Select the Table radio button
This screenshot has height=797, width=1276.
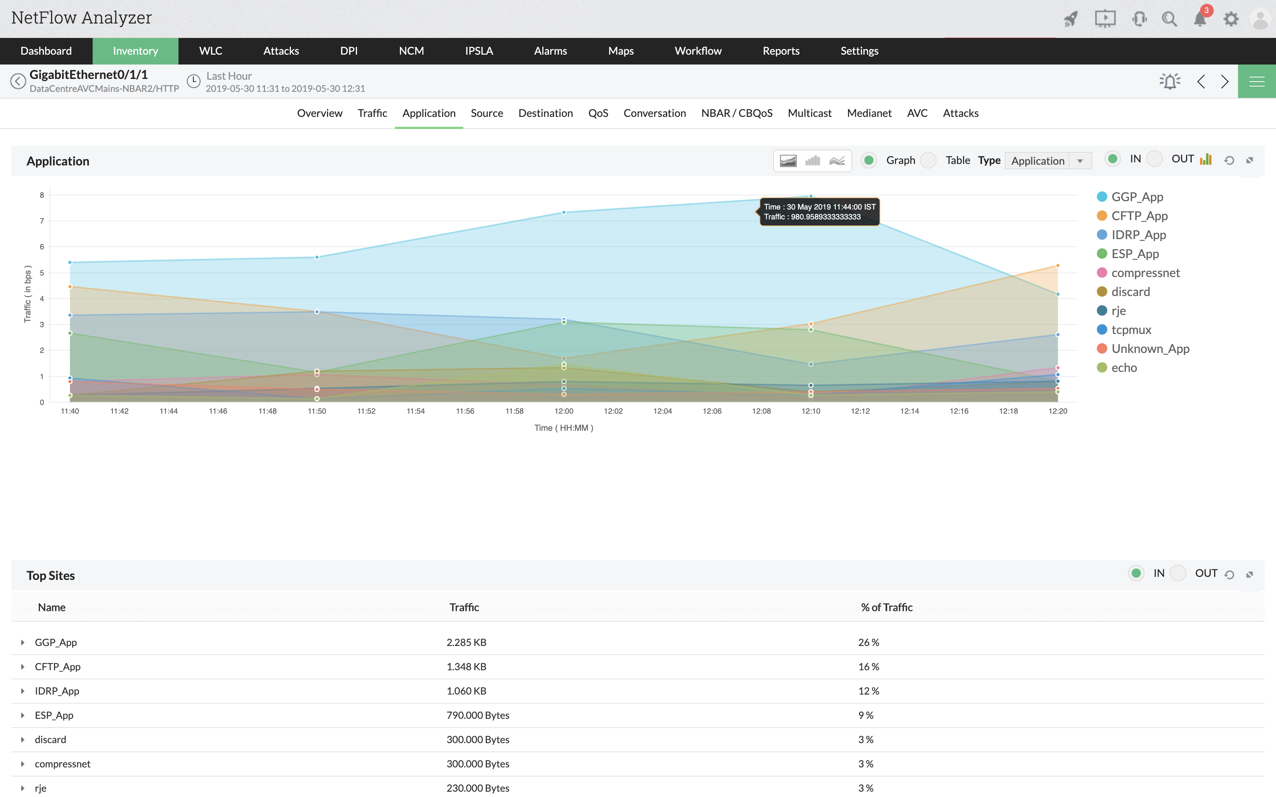tap(928, 160)
